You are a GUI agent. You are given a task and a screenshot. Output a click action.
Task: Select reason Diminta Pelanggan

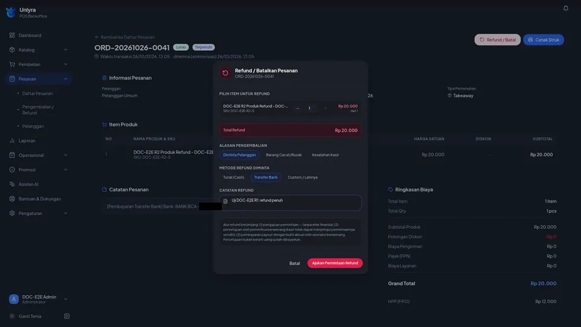point(240,155)
